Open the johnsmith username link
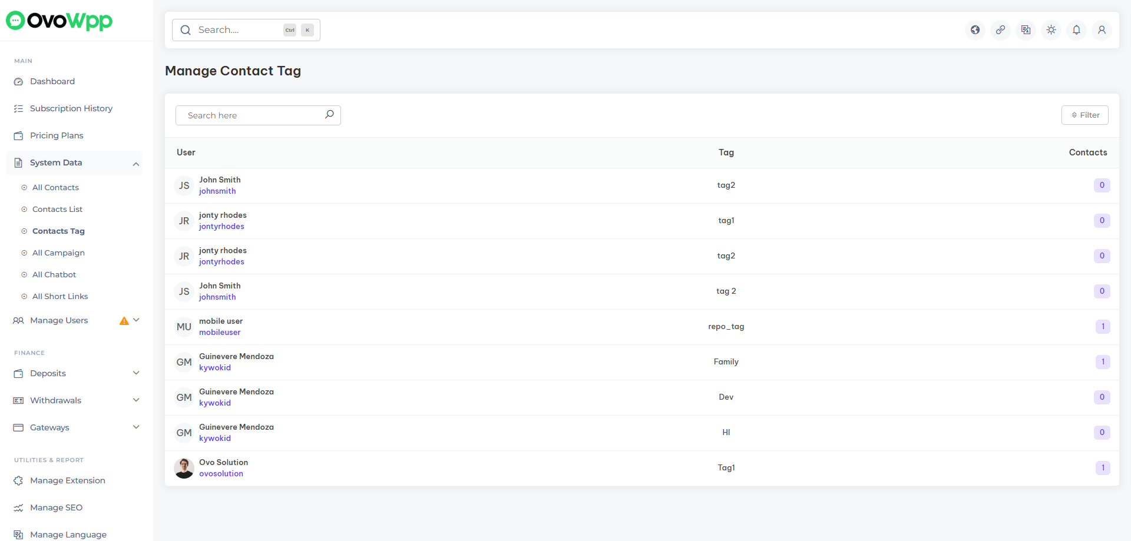The height and width of the screenshot is (541, 1131). [x=217, y=191]
